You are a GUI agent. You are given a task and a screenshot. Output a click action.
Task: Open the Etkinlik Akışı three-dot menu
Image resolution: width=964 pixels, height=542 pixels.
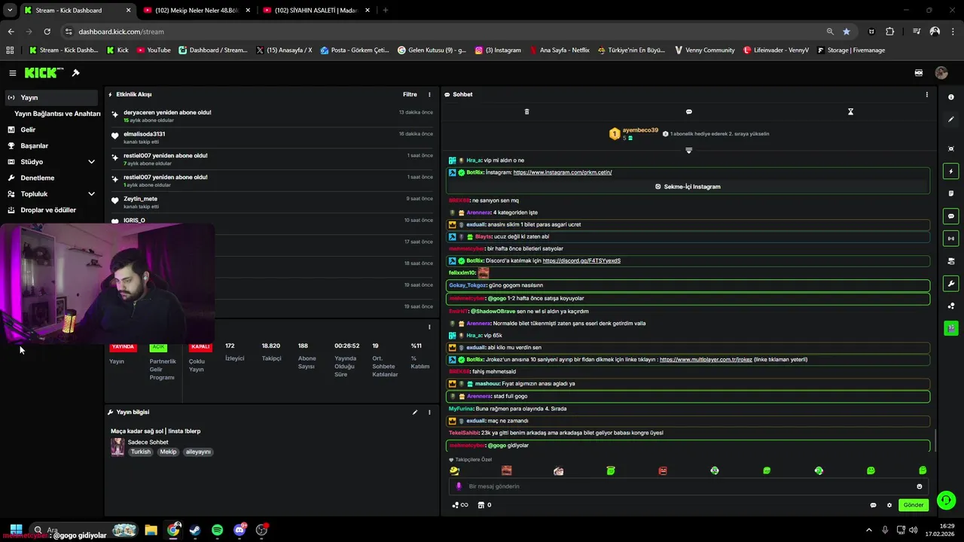429,95
